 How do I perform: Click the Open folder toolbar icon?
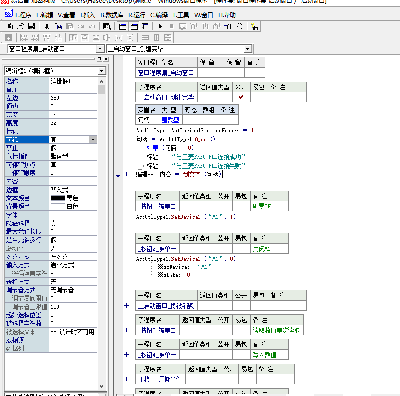(20, 26)
